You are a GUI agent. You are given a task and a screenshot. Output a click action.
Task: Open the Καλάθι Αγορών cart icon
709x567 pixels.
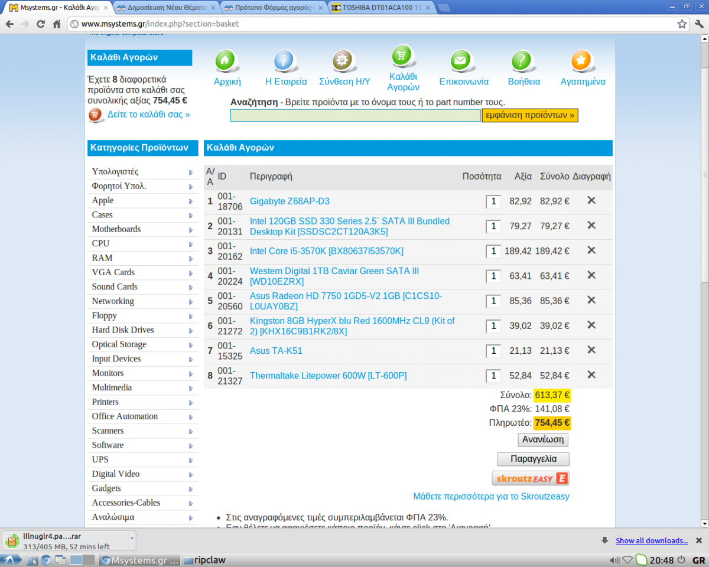coord(403,56)
